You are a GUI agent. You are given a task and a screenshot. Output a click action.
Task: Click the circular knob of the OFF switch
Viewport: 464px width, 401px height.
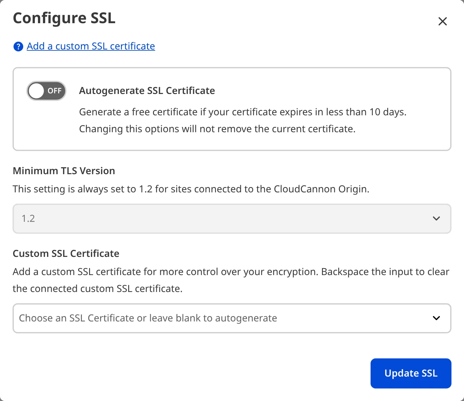[37, 91]
